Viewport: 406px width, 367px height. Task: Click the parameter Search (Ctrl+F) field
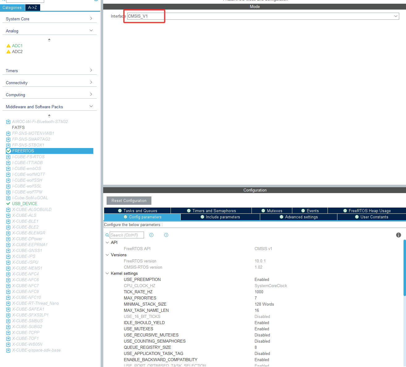point(127,235)
